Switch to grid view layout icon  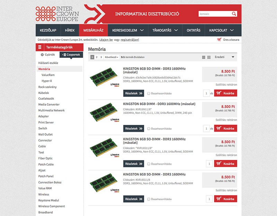[x=208, y=57]
